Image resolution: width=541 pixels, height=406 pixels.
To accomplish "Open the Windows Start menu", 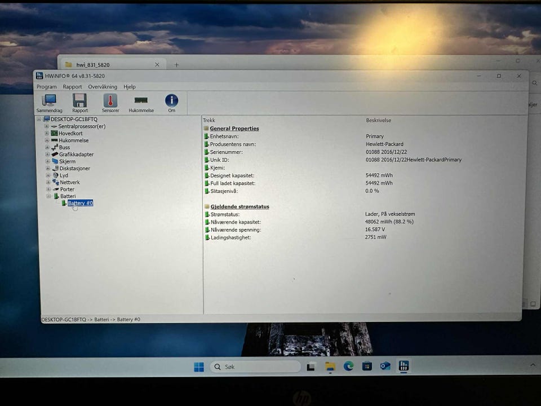I will tap(199, 367).
